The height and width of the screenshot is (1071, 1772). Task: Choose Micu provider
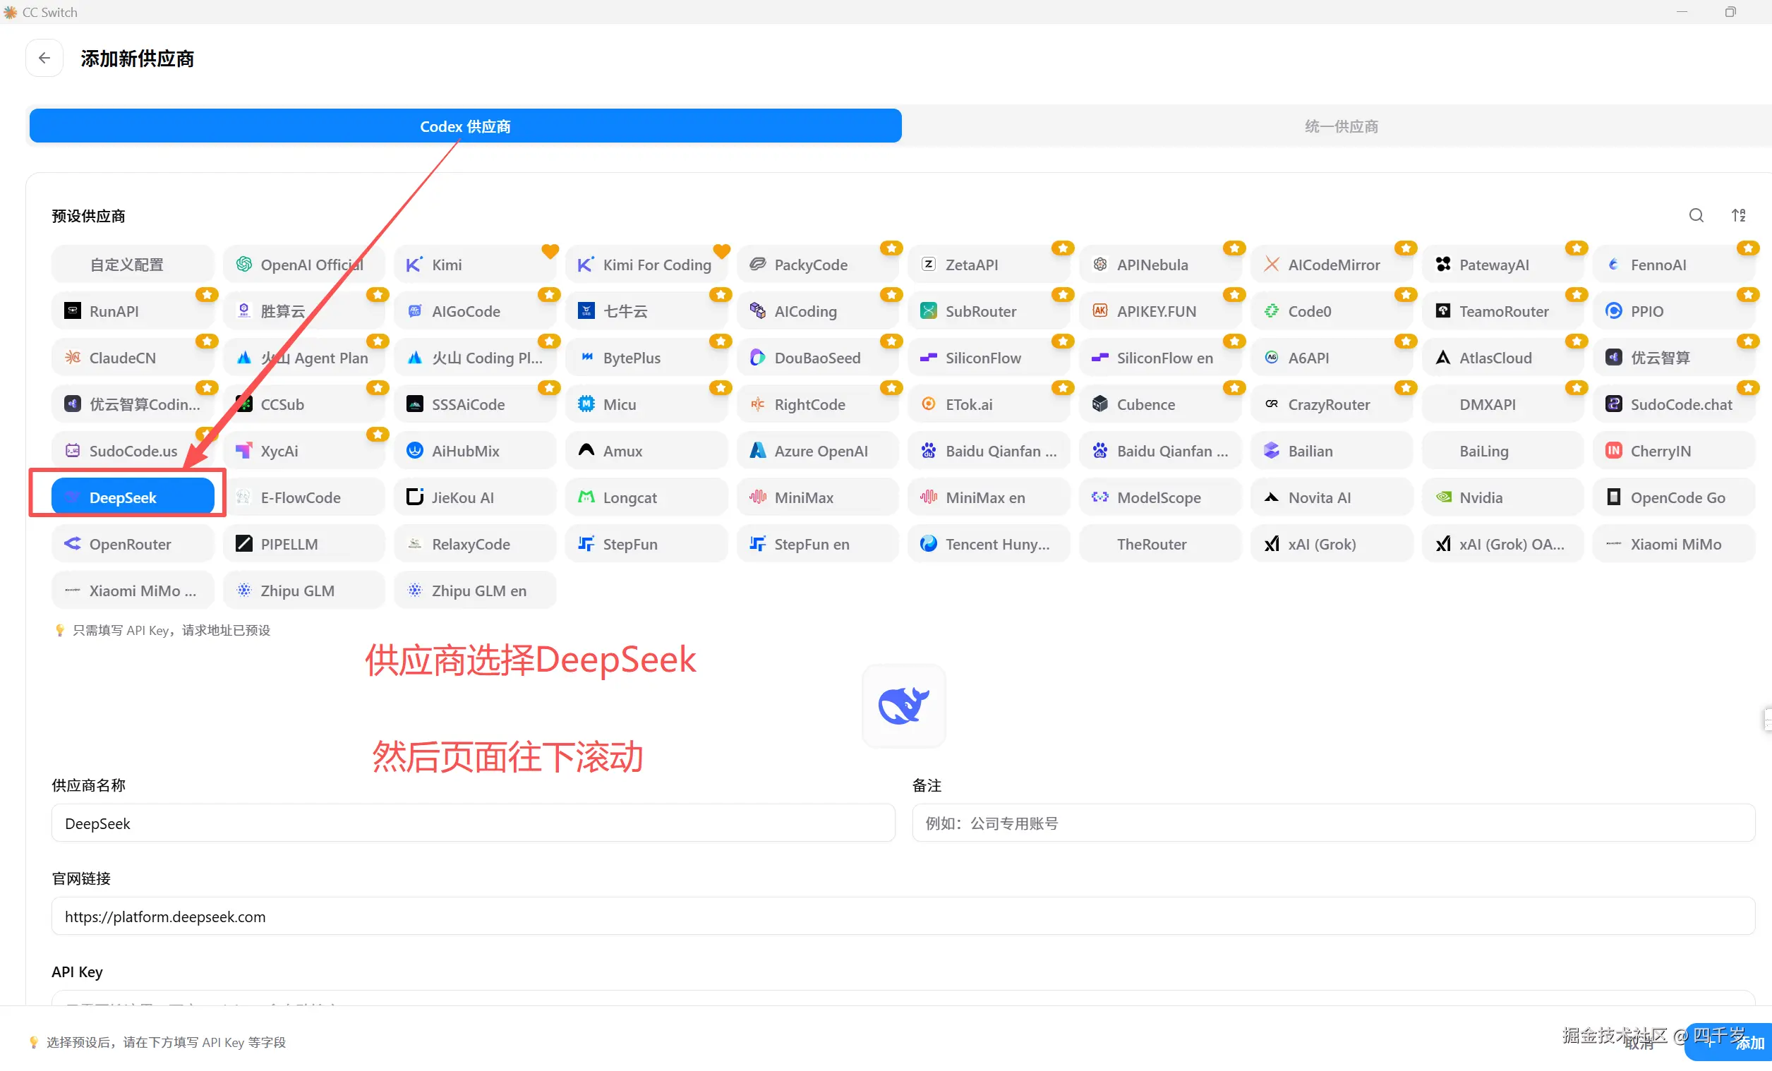pyautogui.click(x=646, y=405)
